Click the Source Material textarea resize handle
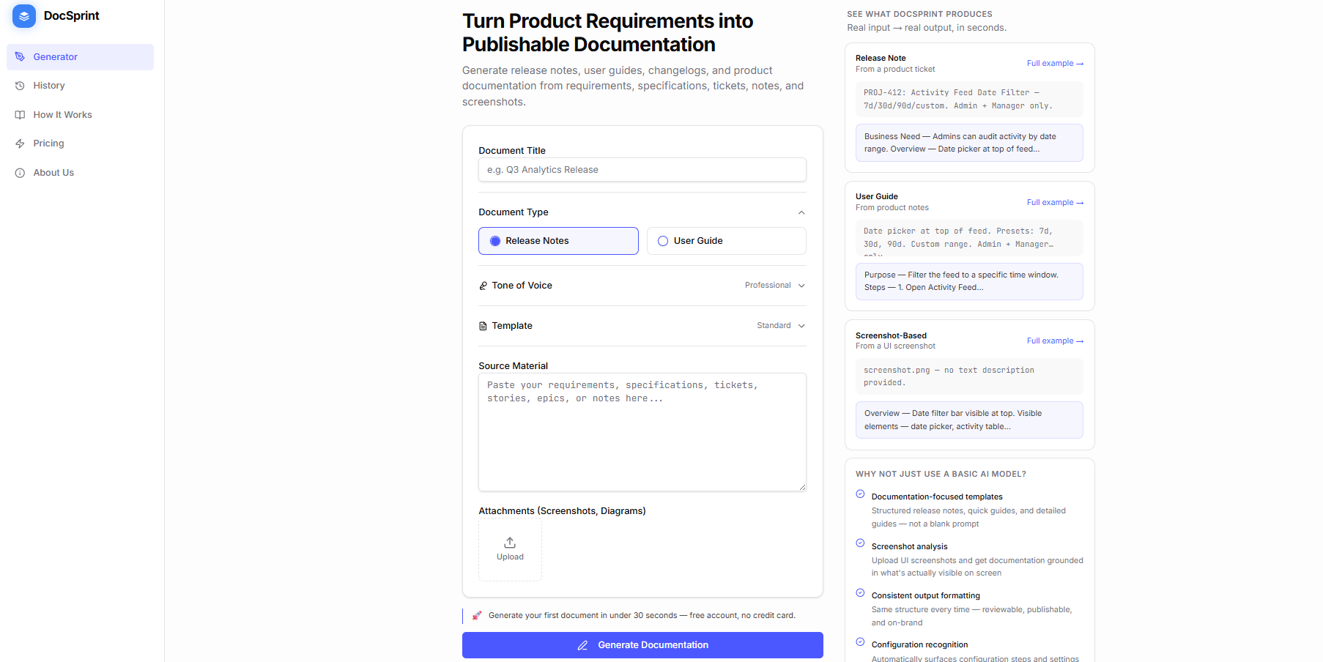 tap(802, 487)
